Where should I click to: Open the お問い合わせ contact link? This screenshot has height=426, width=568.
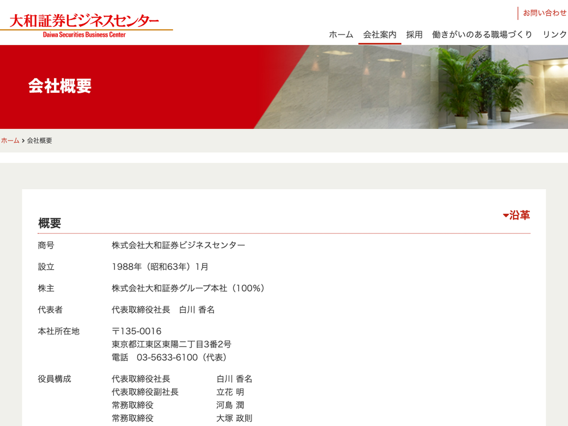[x=544, y=13]
